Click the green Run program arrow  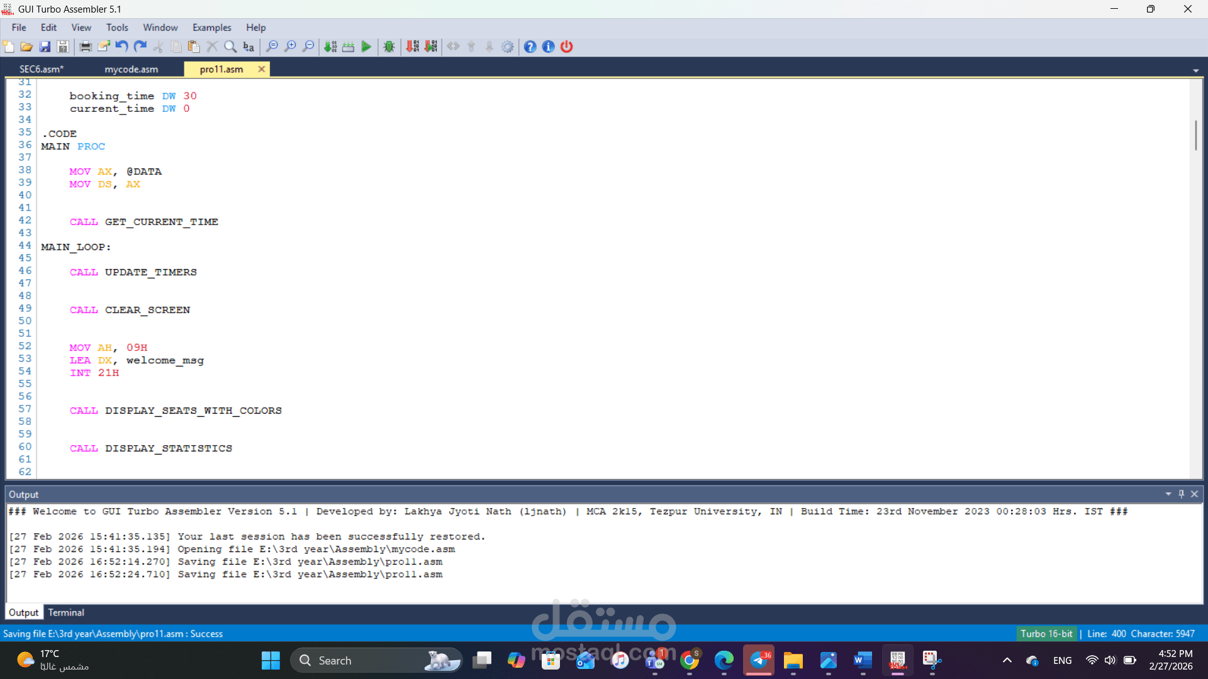tap(366, 47)
